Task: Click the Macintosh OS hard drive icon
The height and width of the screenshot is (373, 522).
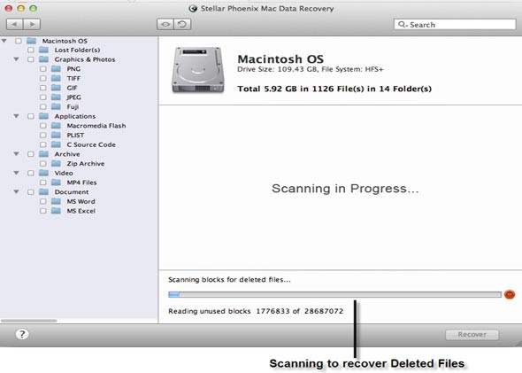Action: pos(198,70)
